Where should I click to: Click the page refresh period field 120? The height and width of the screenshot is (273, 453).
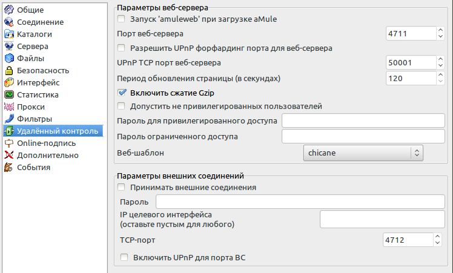411,78
